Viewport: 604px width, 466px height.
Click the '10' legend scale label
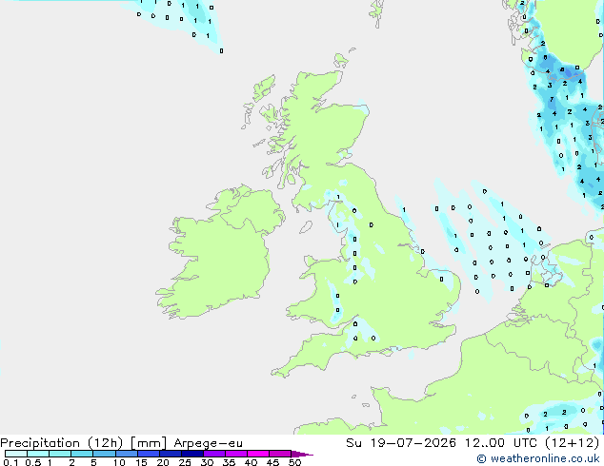[119, 462]
